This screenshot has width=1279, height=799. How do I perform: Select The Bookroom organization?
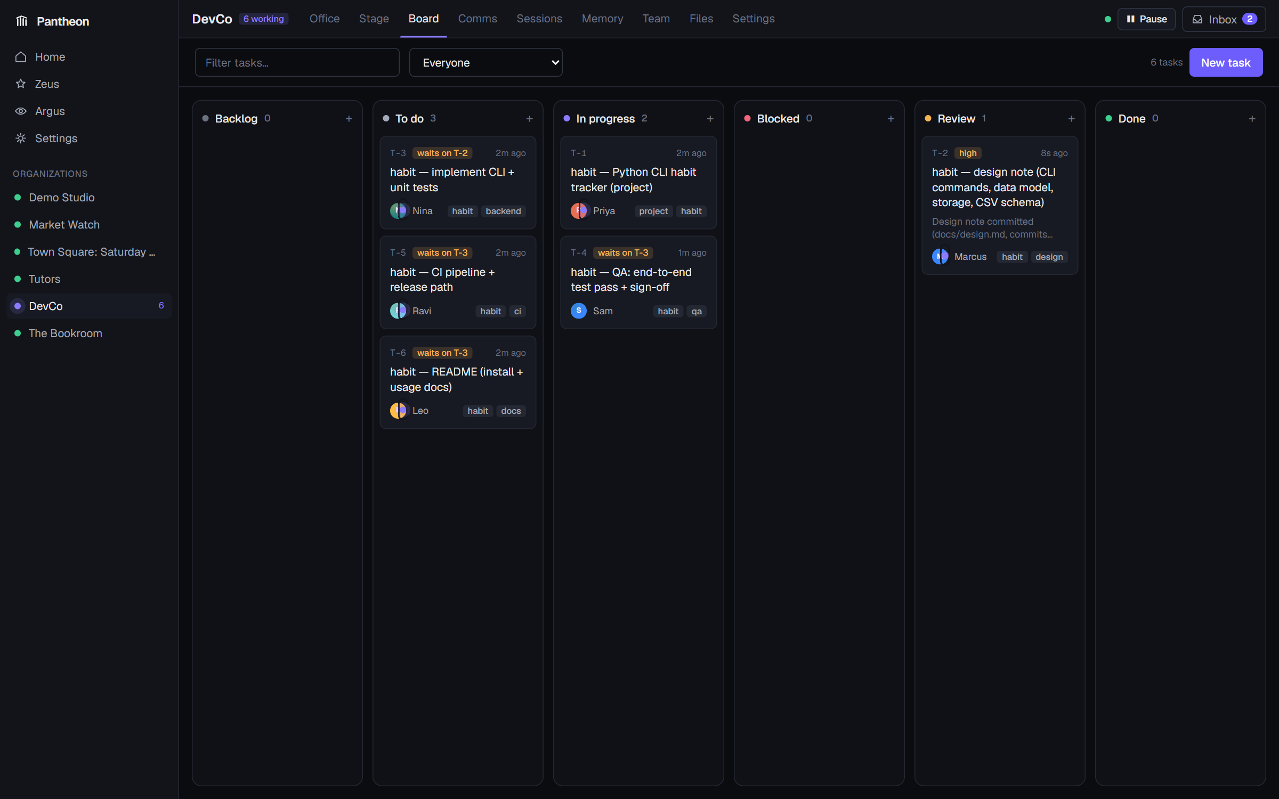pos(89,333)
